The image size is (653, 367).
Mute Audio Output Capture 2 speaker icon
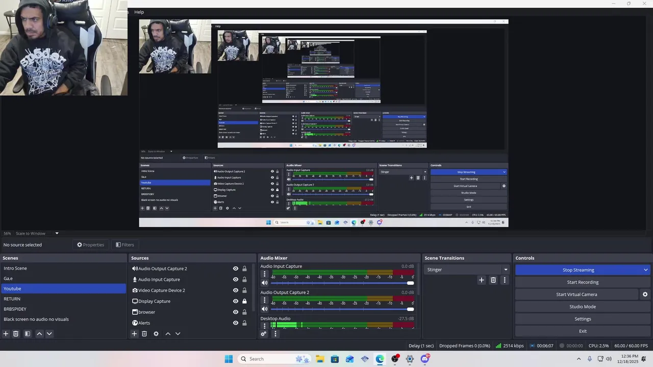pos(264,309)
